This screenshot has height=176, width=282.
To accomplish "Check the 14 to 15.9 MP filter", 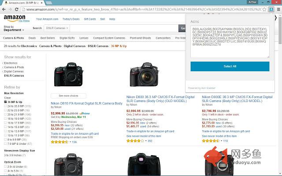I will coord(5,127).
